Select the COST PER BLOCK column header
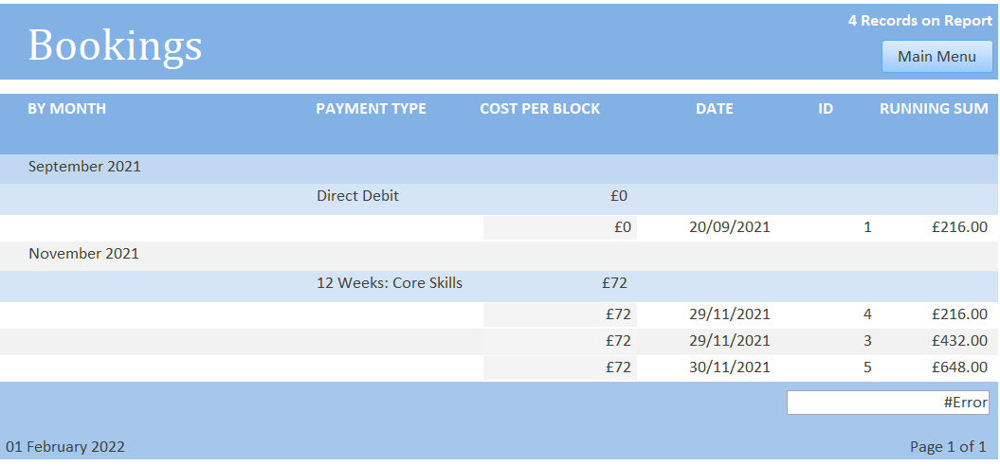Screen dimensions: 1000x466 [x=540, y=108]
